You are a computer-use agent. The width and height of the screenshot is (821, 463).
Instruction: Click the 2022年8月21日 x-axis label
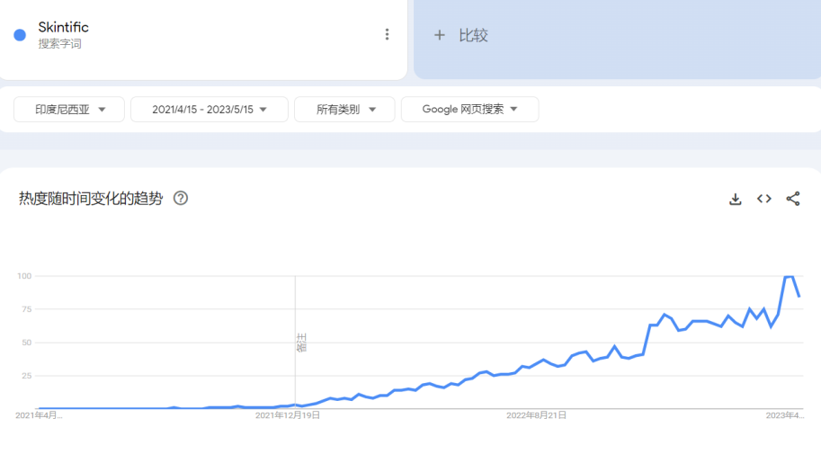click(536, 415)
